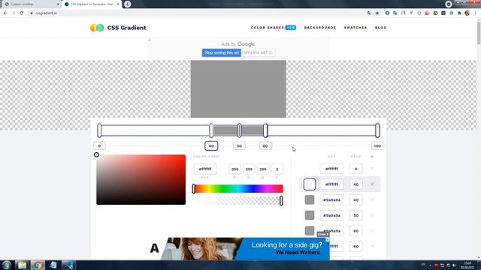Screen dimensions: 481x270
Task: Click the purple round extension icon
Action: pos(451,13)
